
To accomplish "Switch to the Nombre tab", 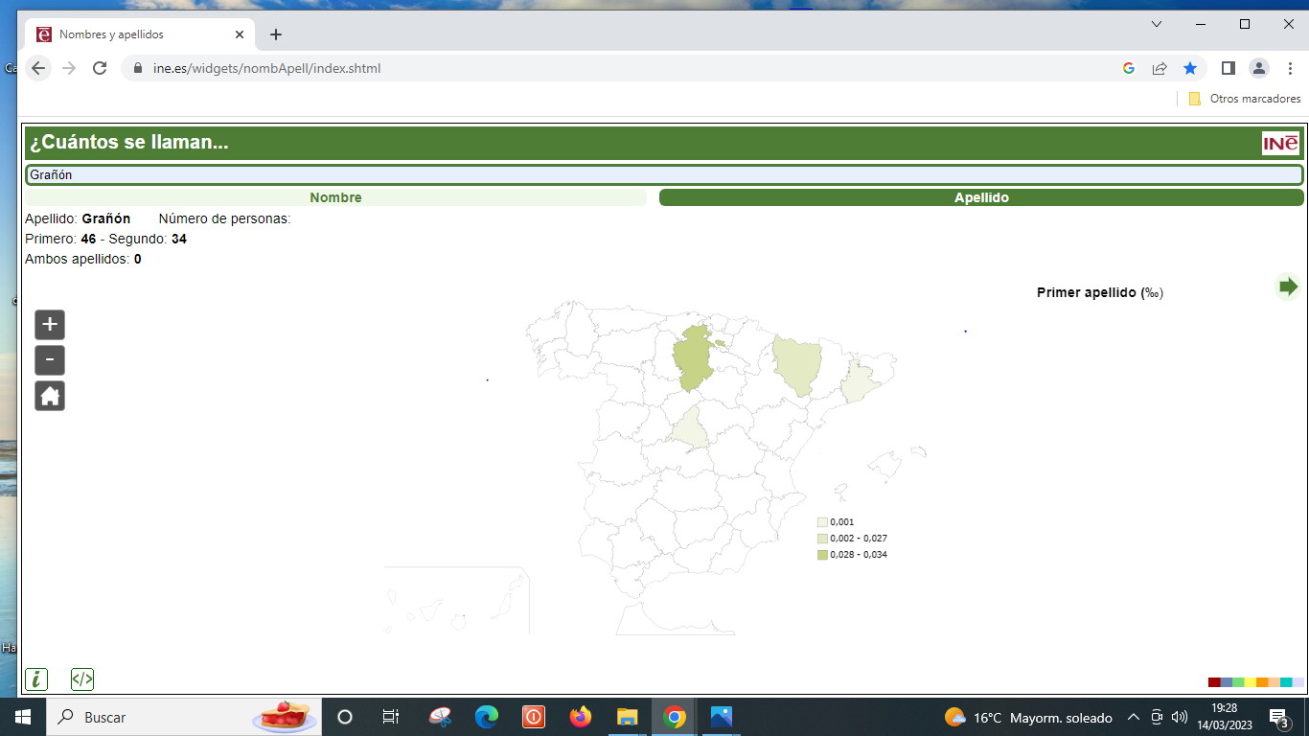I will pyautogui.click(x=335, y=197).
